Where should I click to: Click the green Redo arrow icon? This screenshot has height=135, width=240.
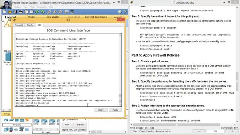coord(42,12)
